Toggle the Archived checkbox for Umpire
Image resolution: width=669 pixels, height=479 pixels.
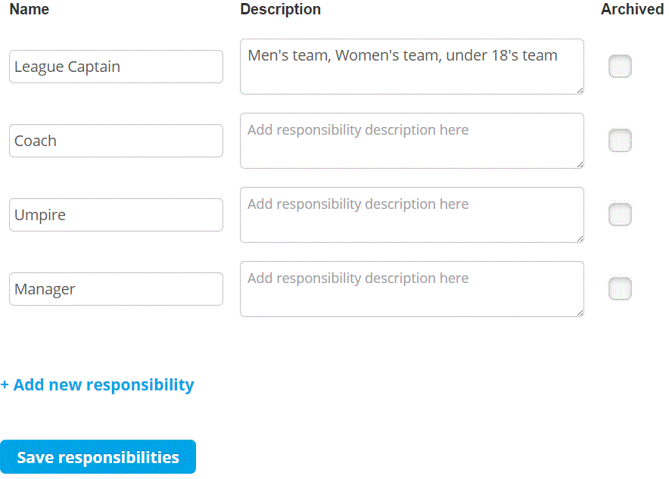click(x=620, y=215)
